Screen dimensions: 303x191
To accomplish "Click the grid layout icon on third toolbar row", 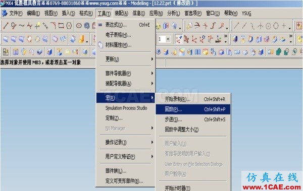I will click(x=6, y=52).
